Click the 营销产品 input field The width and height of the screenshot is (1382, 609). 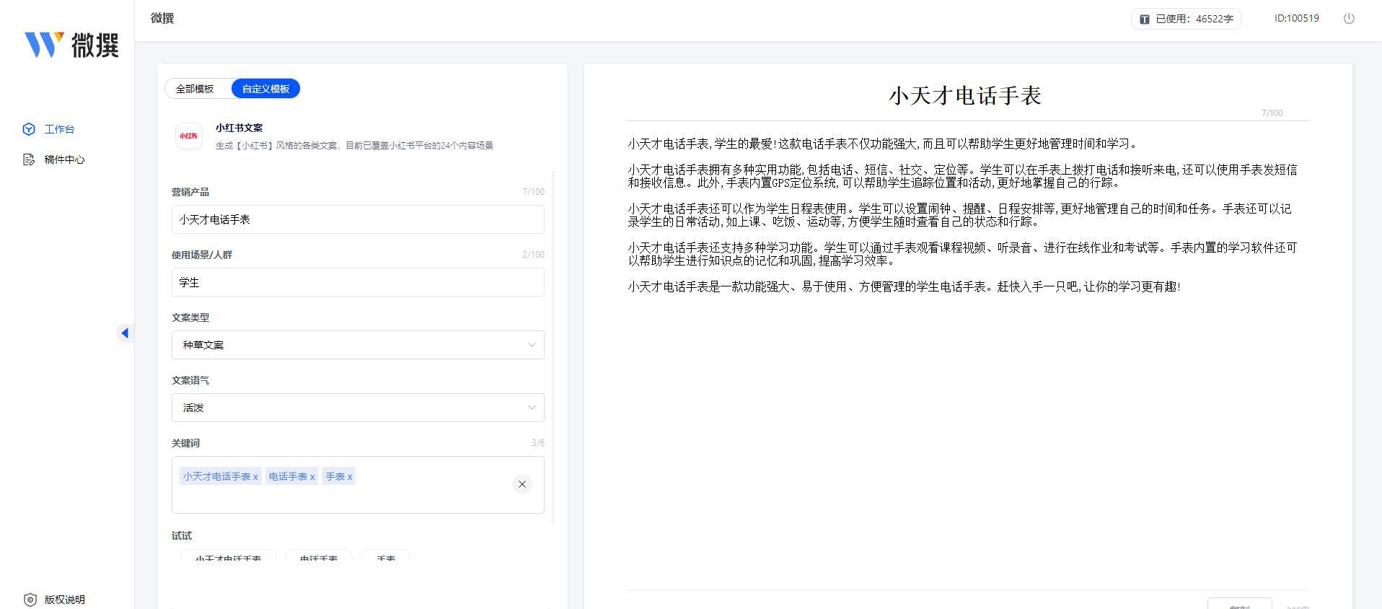[x=358, y=219]
